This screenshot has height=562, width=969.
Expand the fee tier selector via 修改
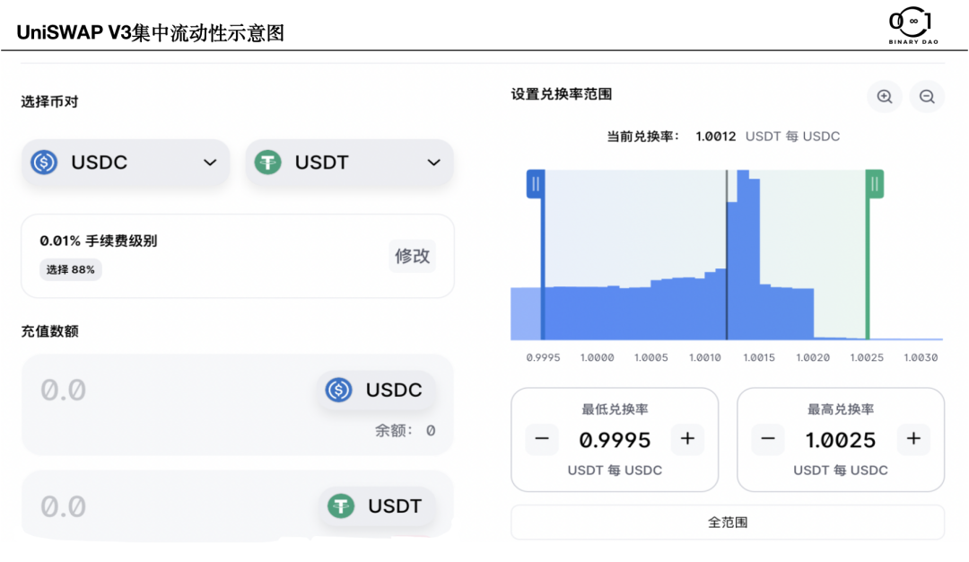click(x=412, y=256)
